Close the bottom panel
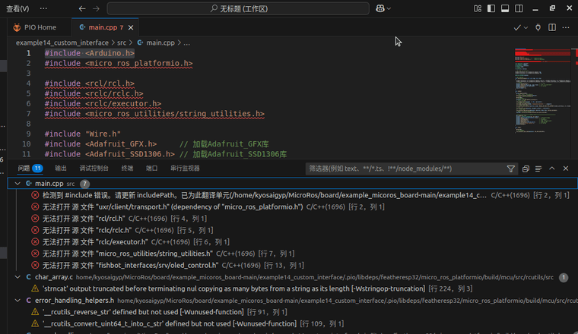Image resolution: width=578 pixels, height=334 pixels. pyautogui.click(x=566, y=168)
